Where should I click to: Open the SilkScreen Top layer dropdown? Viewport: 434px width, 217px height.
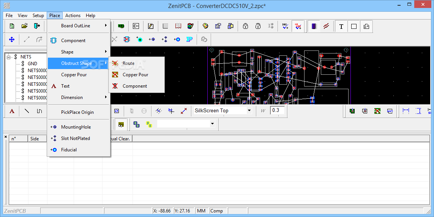point(249,110)
